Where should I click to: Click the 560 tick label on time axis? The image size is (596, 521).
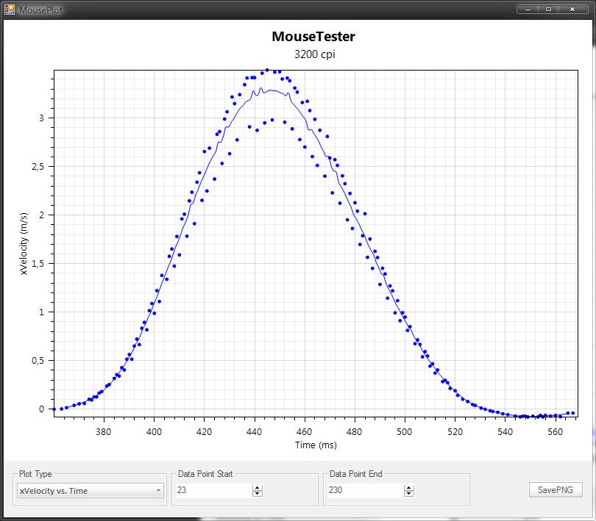click(555, 432)
